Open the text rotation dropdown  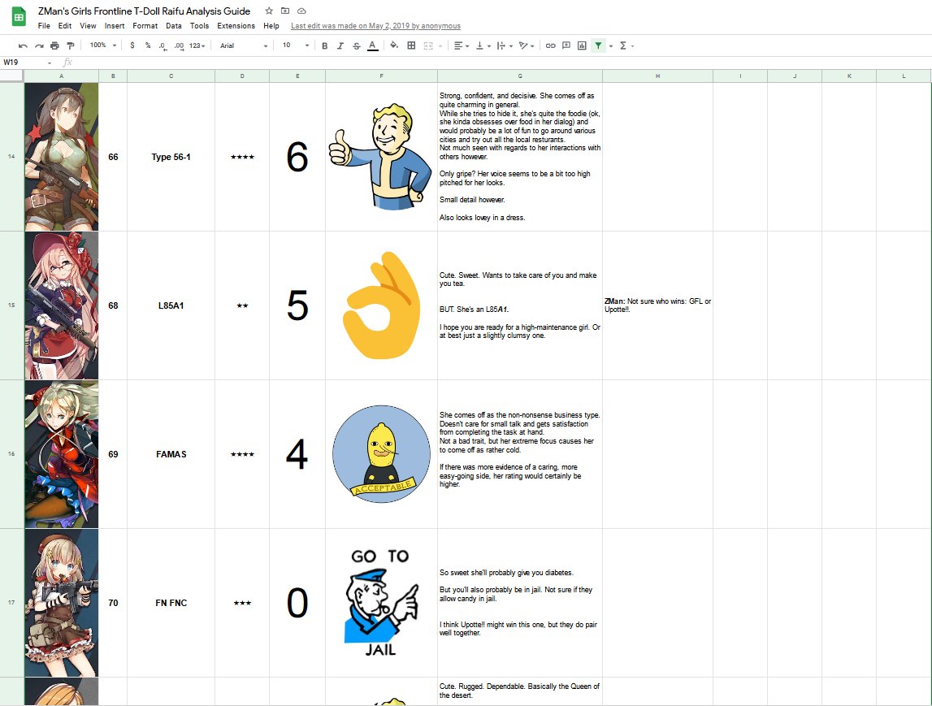click(526, 45)
